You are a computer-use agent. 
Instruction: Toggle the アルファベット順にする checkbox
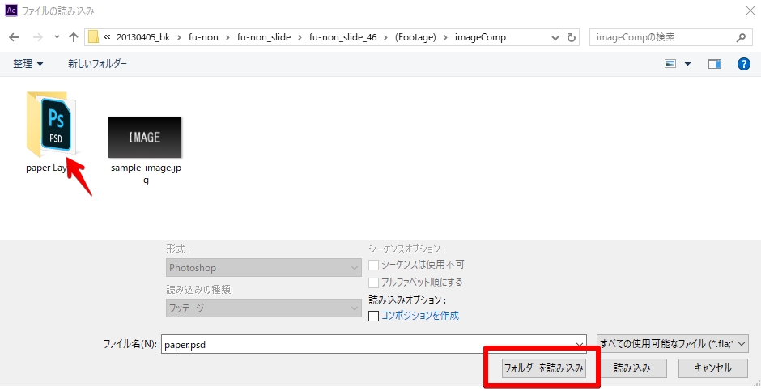(373, 283)
